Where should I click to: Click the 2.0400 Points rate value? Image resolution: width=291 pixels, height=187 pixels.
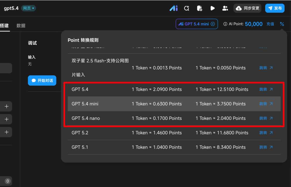pos(231,118)
